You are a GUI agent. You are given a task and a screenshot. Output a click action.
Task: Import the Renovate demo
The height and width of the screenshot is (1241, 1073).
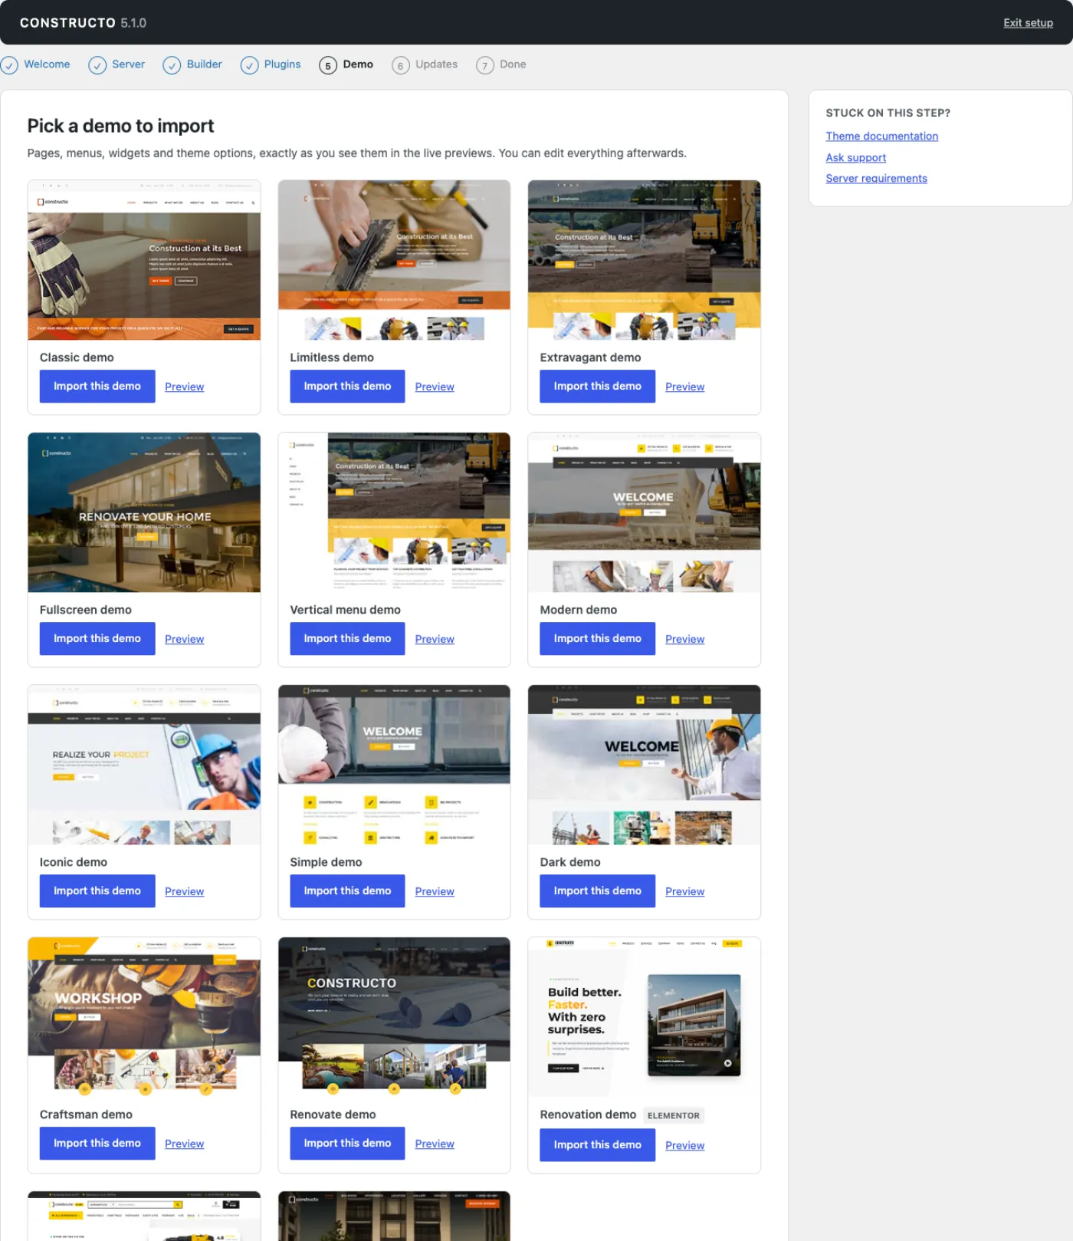[x=347, y=1143]
